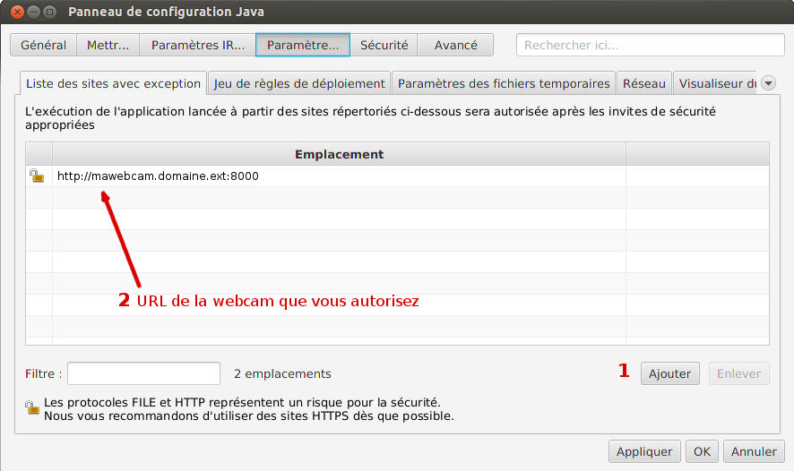Open the Paramètres IR... tab
Screen dimensions: 794x471
197,45
